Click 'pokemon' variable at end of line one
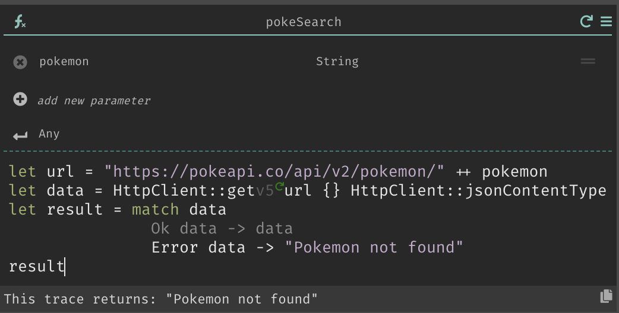The width and height of the screenshot is (619, 313). [x=514, y=173]
